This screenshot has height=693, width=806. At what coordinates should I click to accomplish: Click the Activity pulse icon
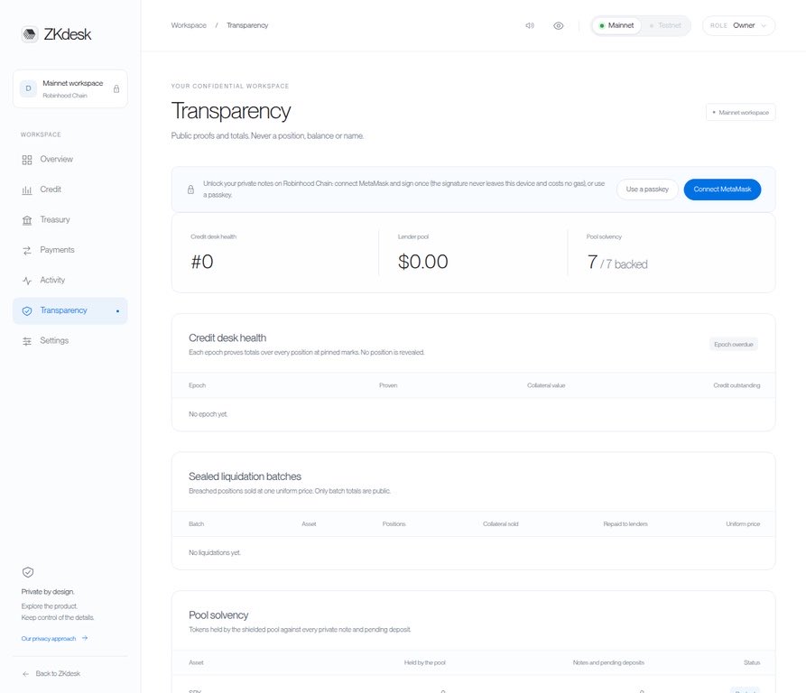pos(27,281)
